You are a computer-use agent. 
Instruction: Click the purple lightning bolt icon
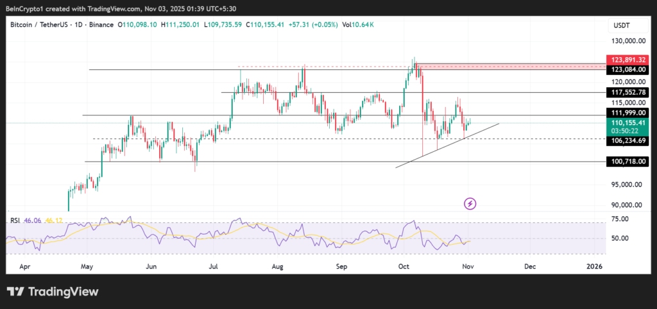click(470, 204)
